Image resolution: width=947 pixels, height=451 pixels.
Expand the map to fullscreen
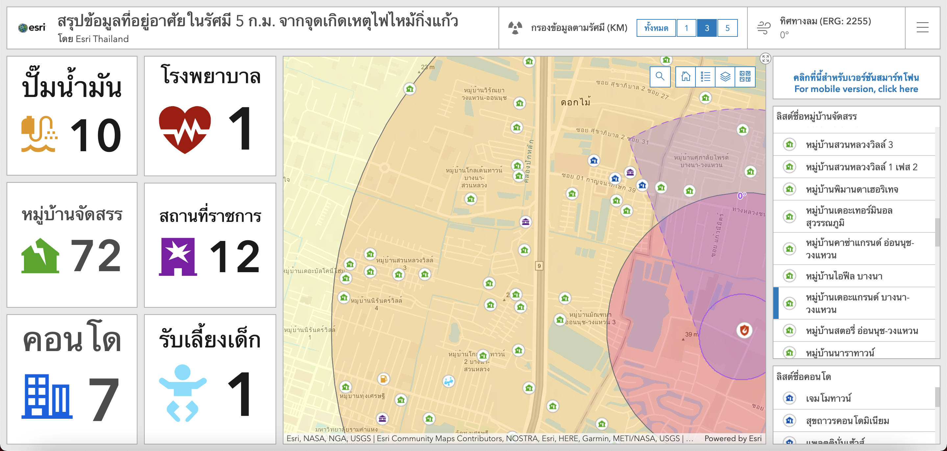tap(765, 59)
